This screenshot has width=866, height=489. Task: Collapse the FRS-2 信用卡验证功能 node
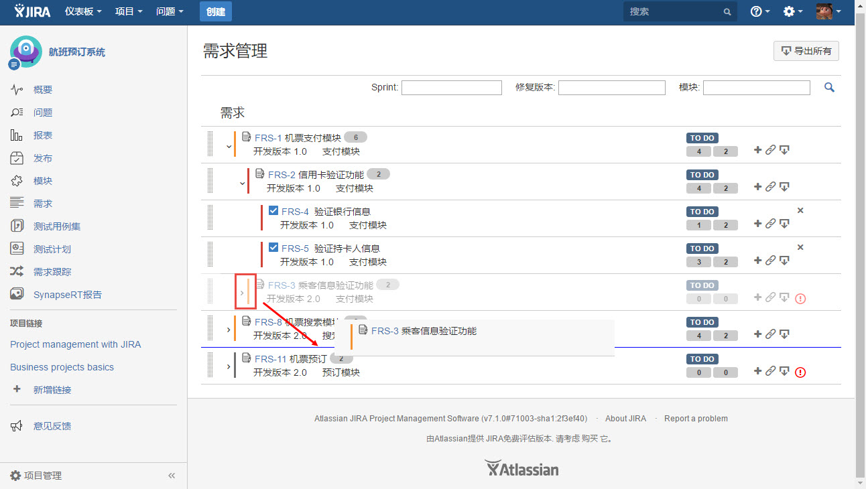pos(242,184)
